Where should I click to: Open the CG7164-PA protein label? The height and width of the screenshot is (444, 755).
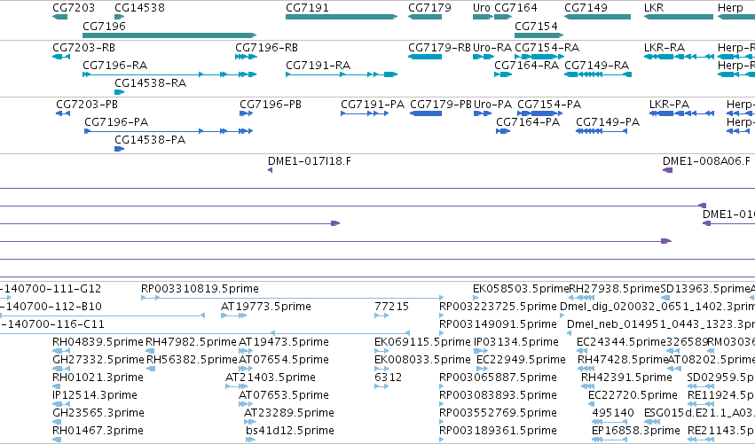click(x=528, y=122)
